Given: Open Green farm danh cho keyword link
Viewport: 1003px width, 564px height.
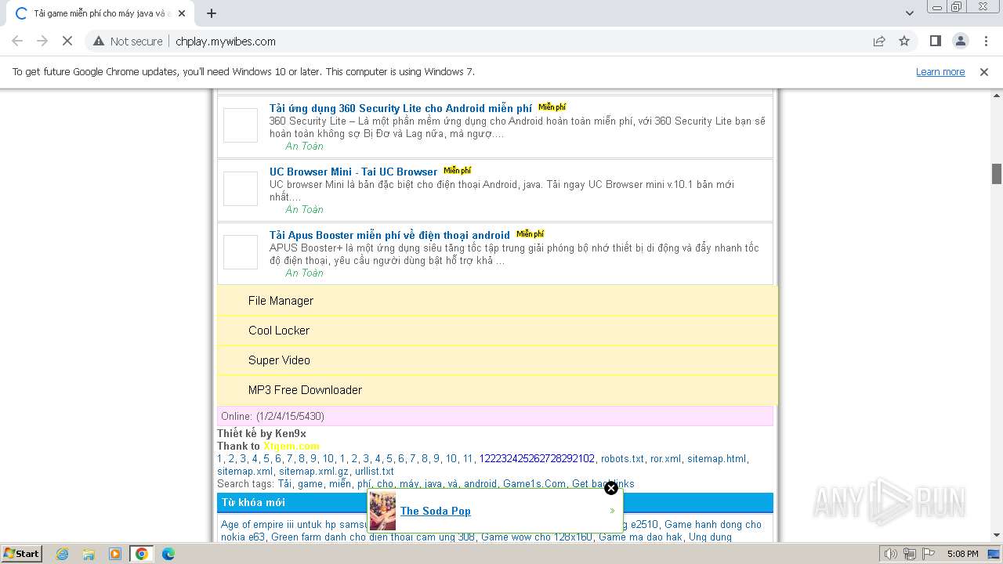Looking at the screenshot, I should pyautogui.click(x=373, y=537).
